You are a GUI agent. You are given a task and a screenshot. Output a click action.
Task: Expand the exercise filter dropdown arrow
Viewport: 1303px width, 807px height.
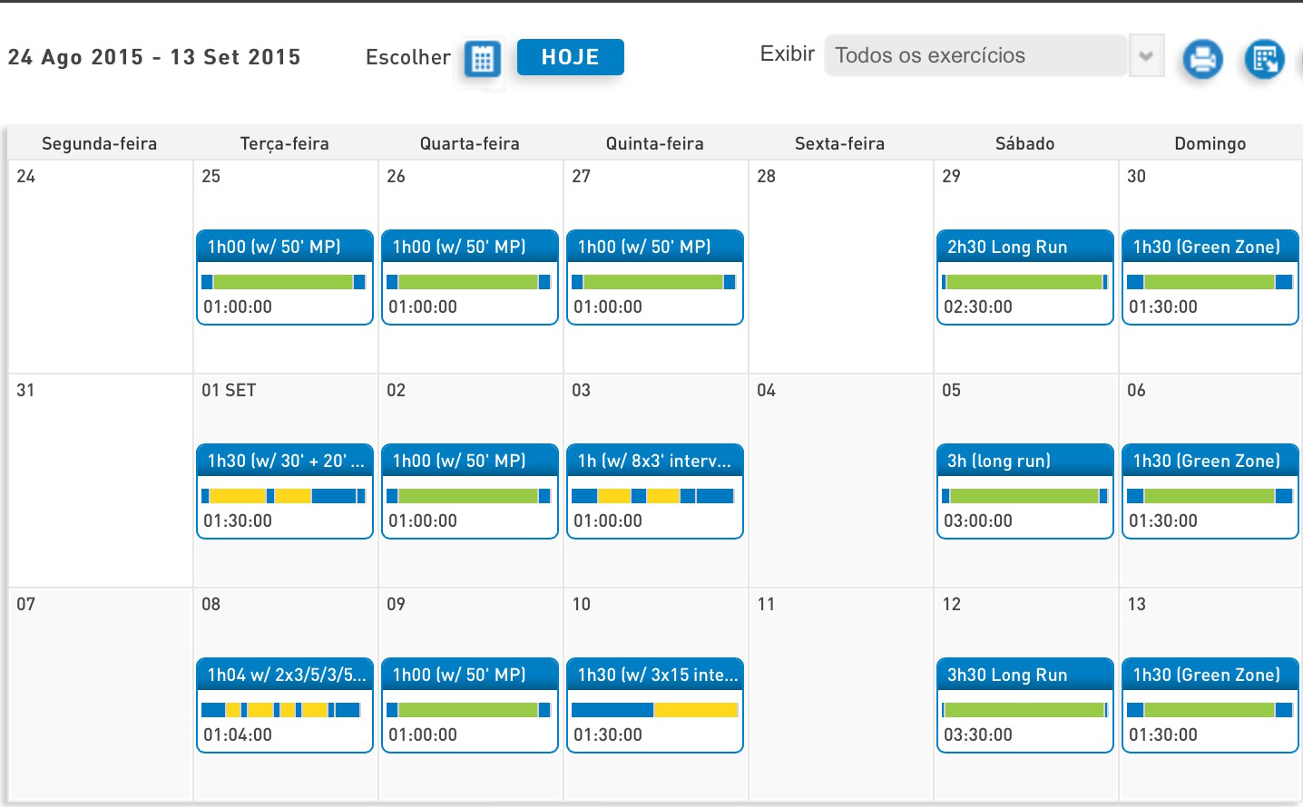coord(1146,56)
